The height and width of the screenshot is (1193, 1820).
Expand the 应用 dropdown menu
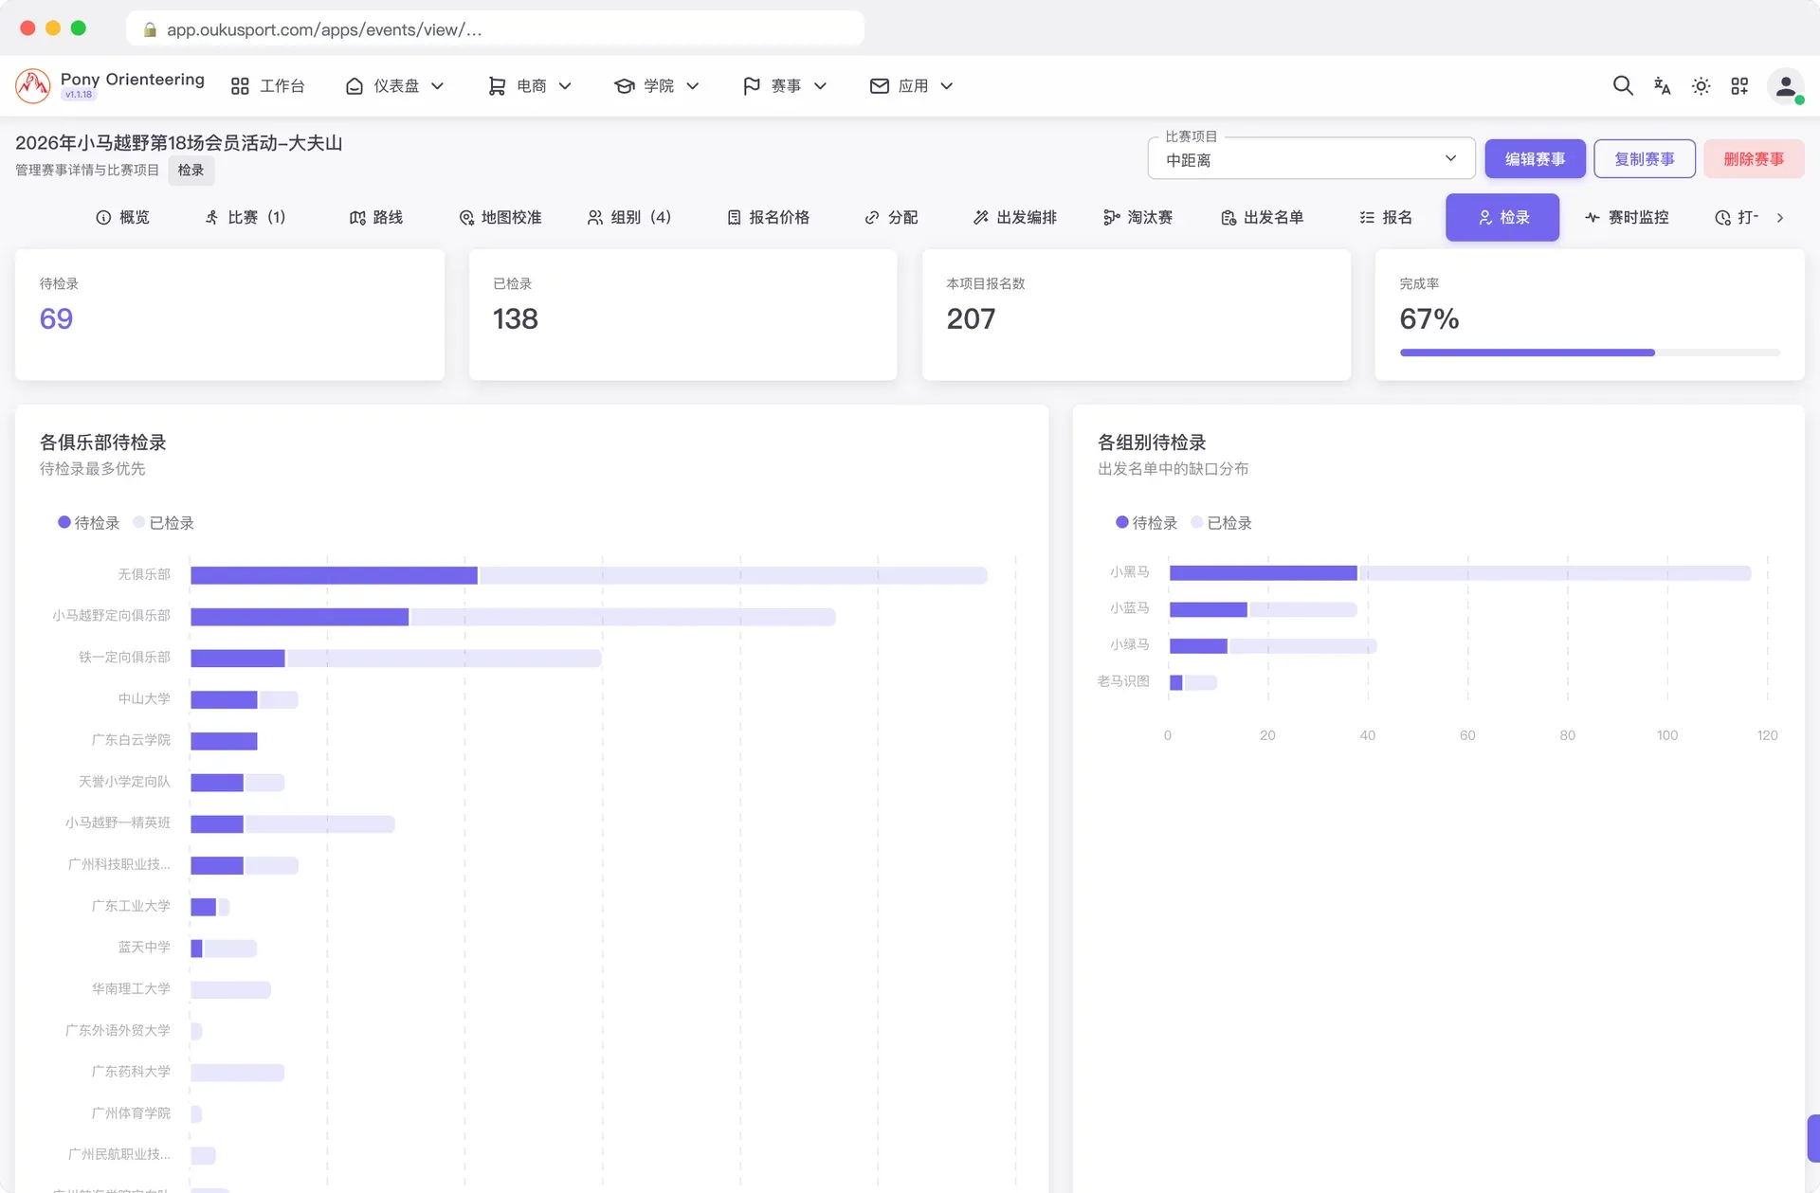[911, 86]
